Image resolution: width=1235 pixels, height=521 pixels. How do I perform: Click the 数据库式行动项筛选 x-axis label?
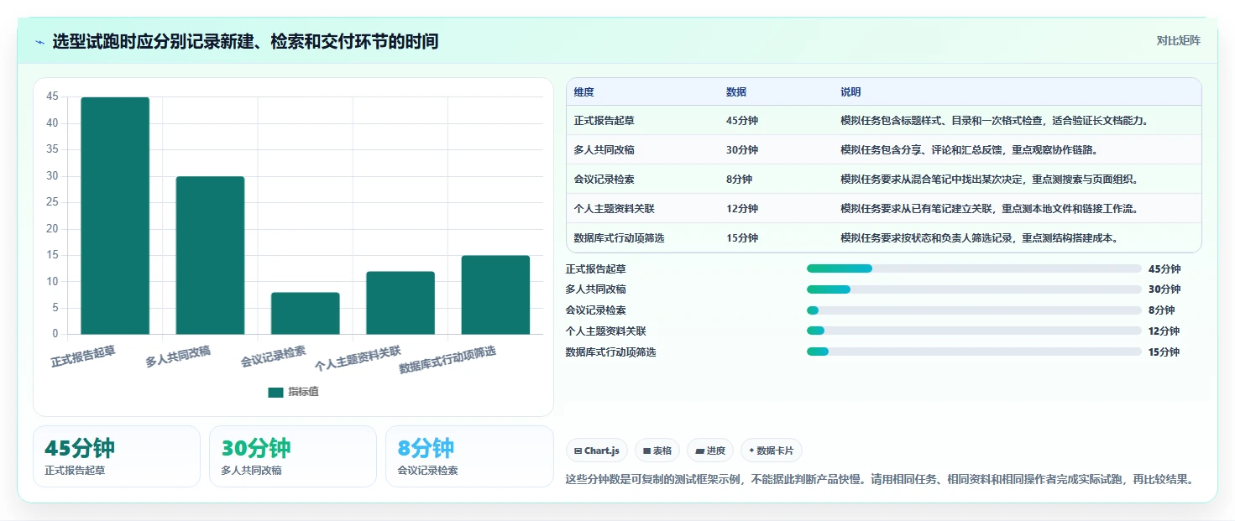[447, 360]
